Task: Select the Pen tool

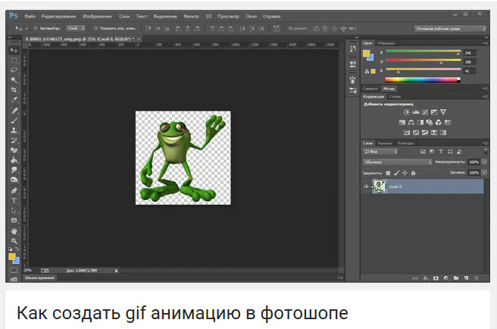Action: click(x=14, y=191)
